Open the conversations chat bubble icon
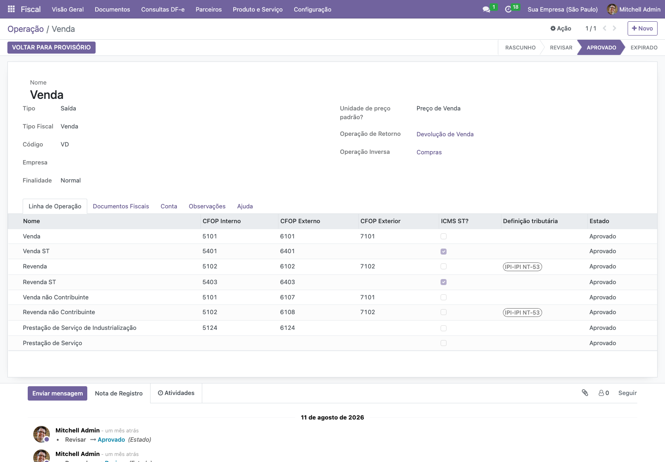 [x=486, y=9]
